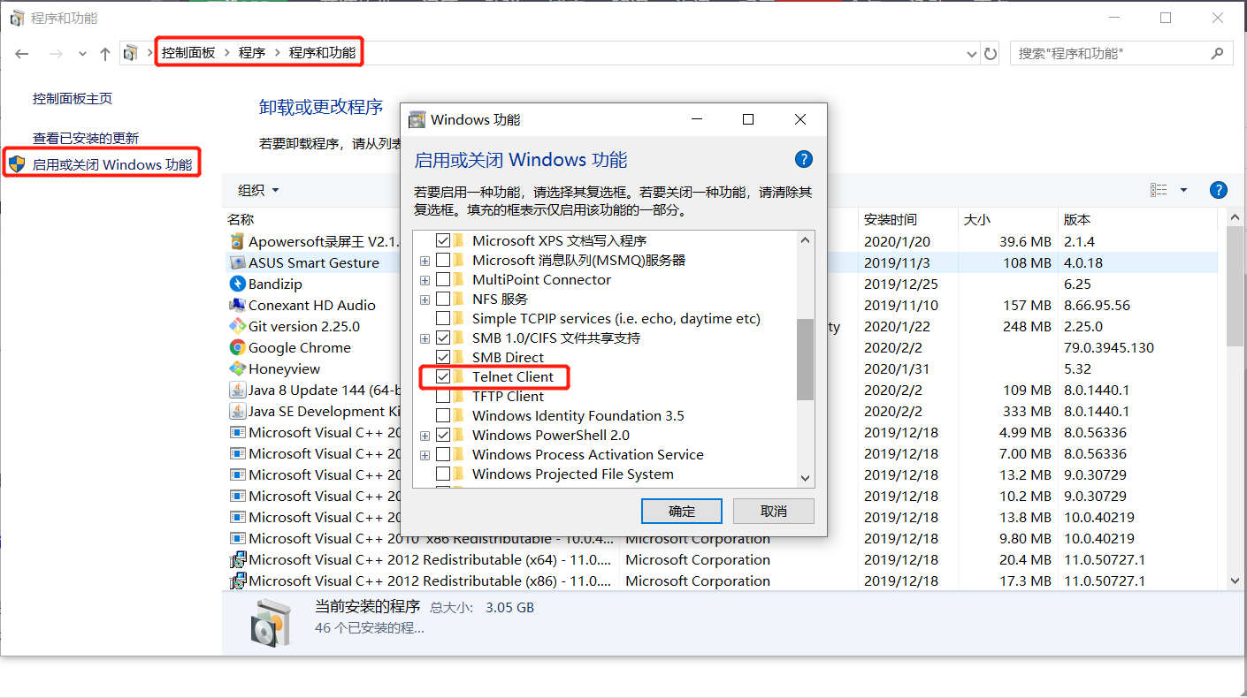Cancel the dialog with 取消
Viewport: 1247px width, 698px height.
[774, 511]
